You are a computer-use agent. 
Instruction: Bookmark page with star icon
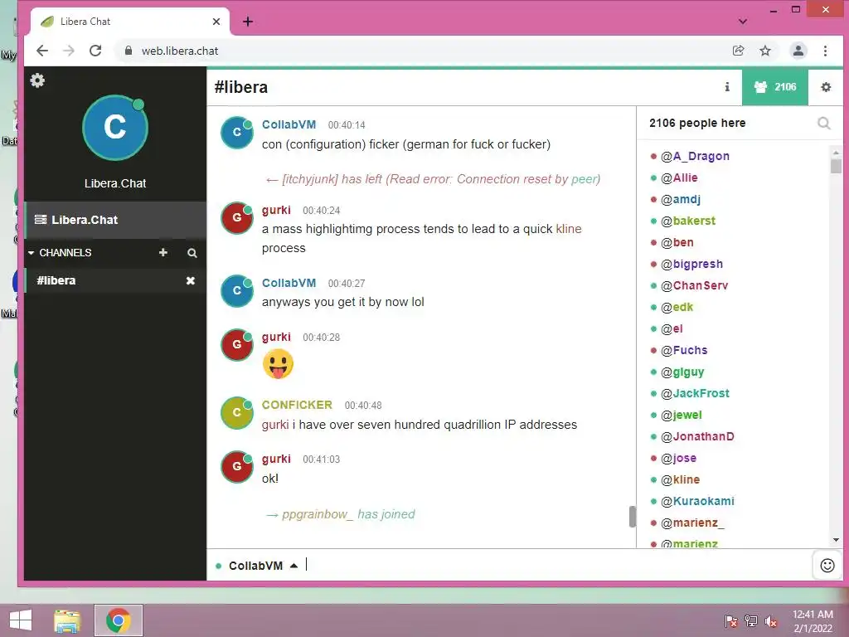(x=765, y=51)
